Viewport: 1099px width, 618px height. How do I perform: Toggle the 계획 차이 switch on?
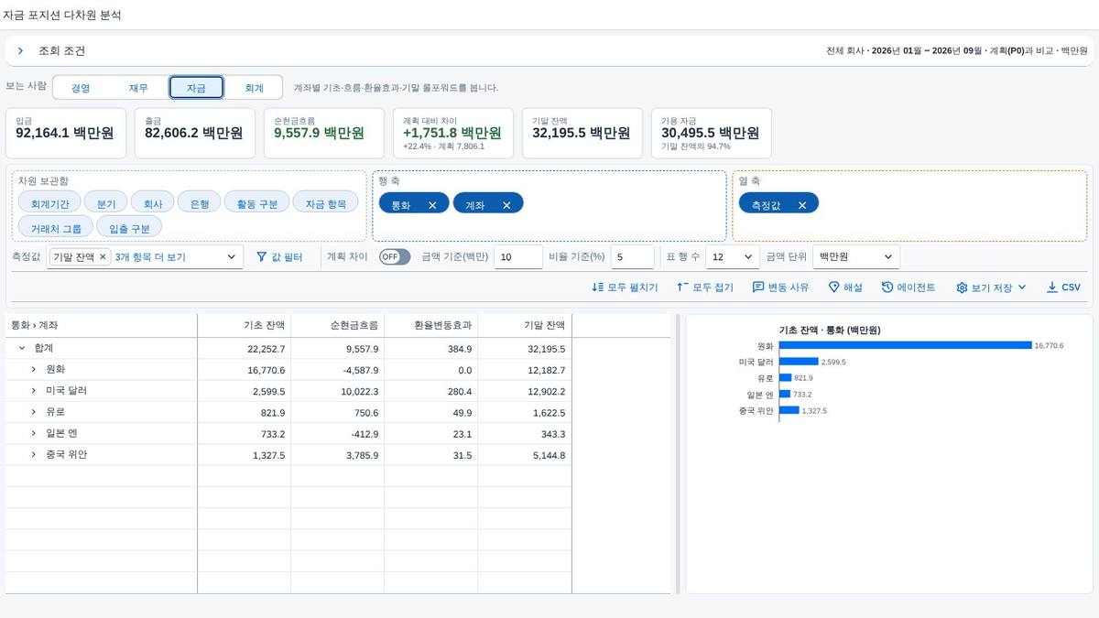(x=395, y=257)
